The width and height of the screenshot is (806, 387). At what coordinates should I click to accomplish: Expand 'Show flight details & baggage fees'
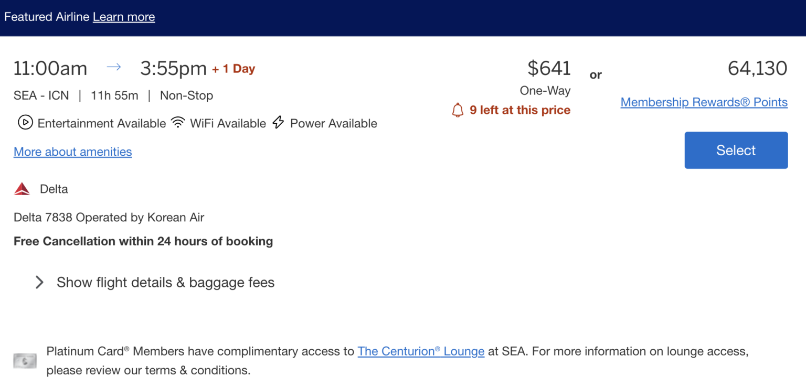(x=165, y=282)
